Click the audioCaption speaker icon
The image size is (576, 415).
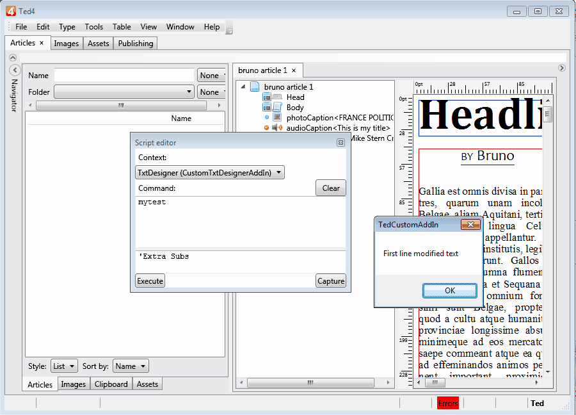(277, 127)
